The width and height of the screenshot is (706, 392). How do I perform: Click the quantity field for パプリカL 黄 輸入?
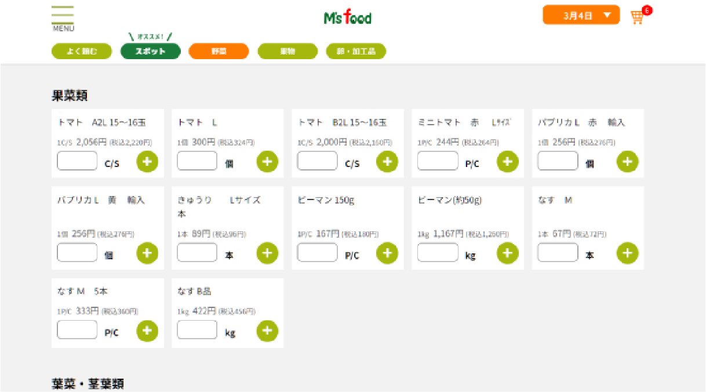[77, 253]
